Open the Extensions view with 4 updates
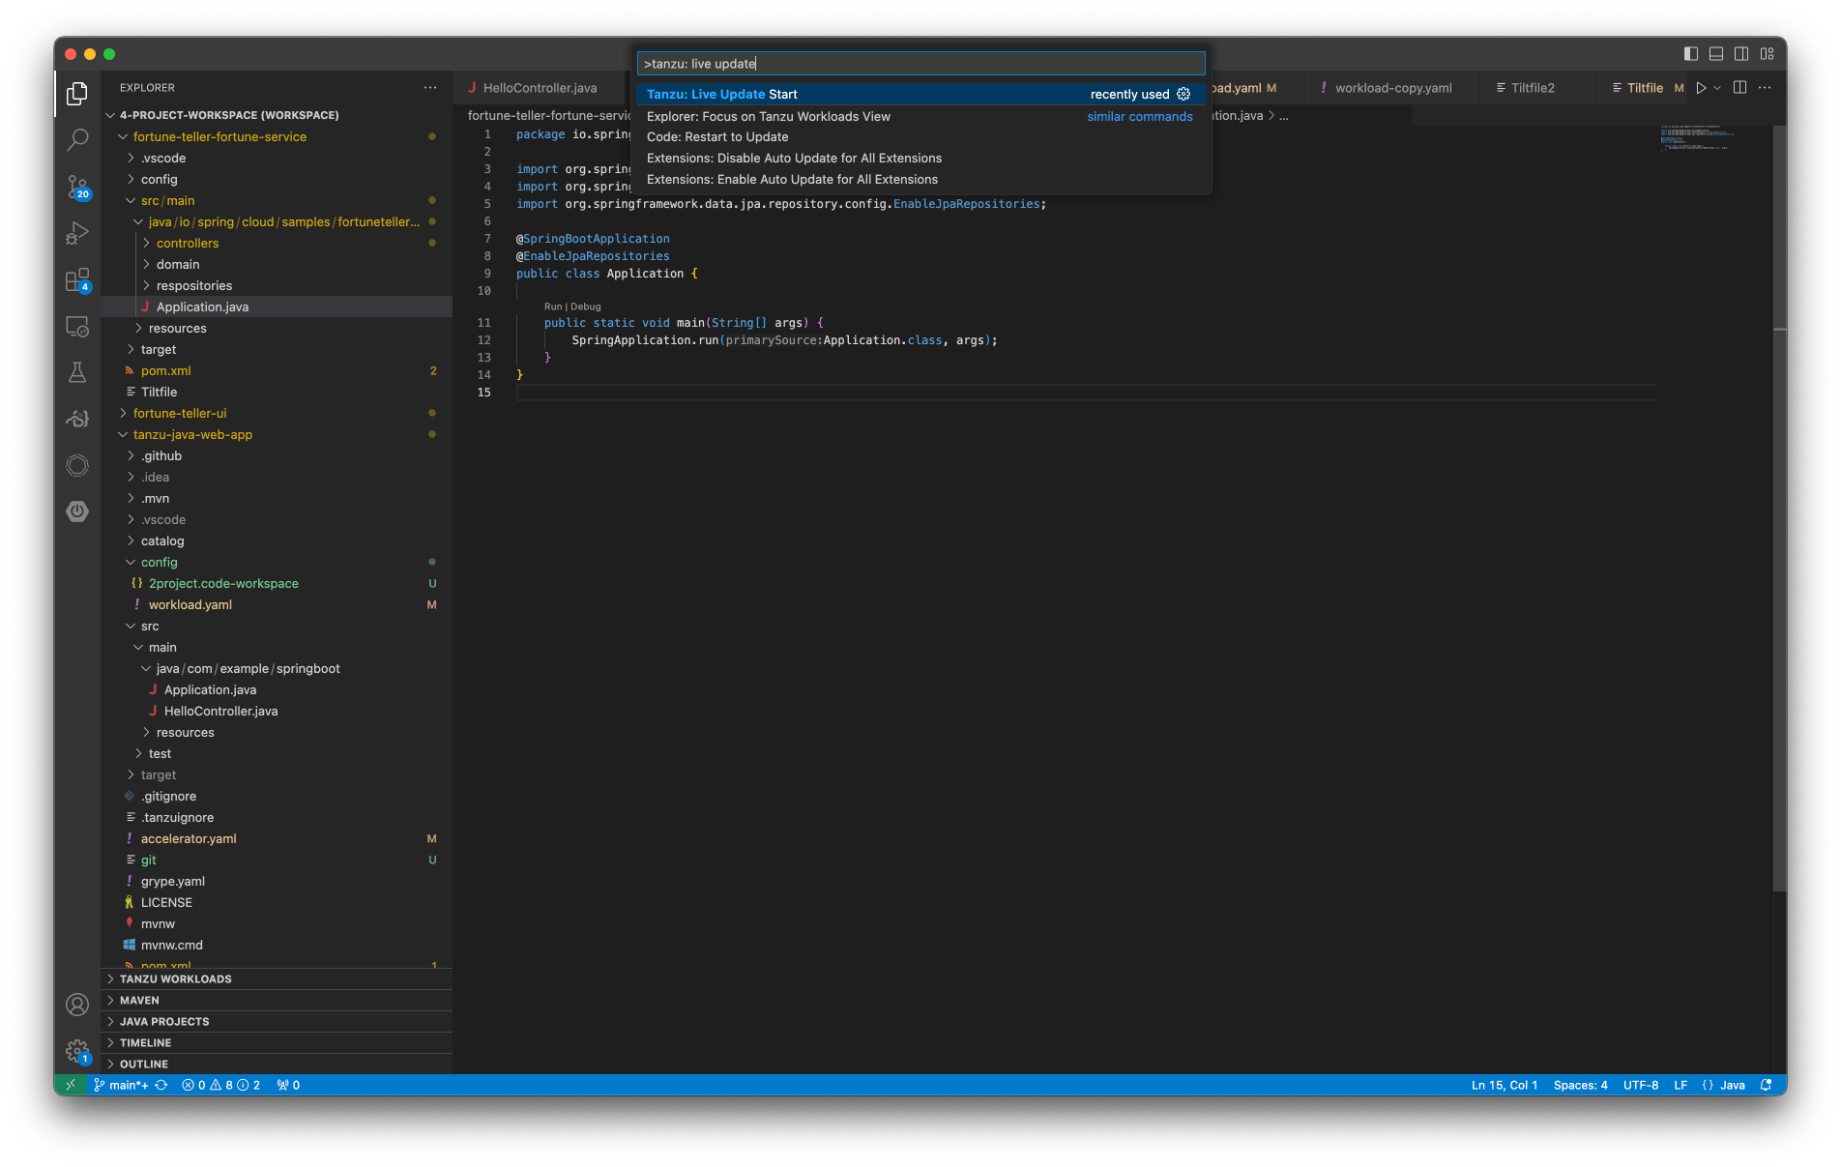Screen dimensions: 1841x1167 pos(77,279)
